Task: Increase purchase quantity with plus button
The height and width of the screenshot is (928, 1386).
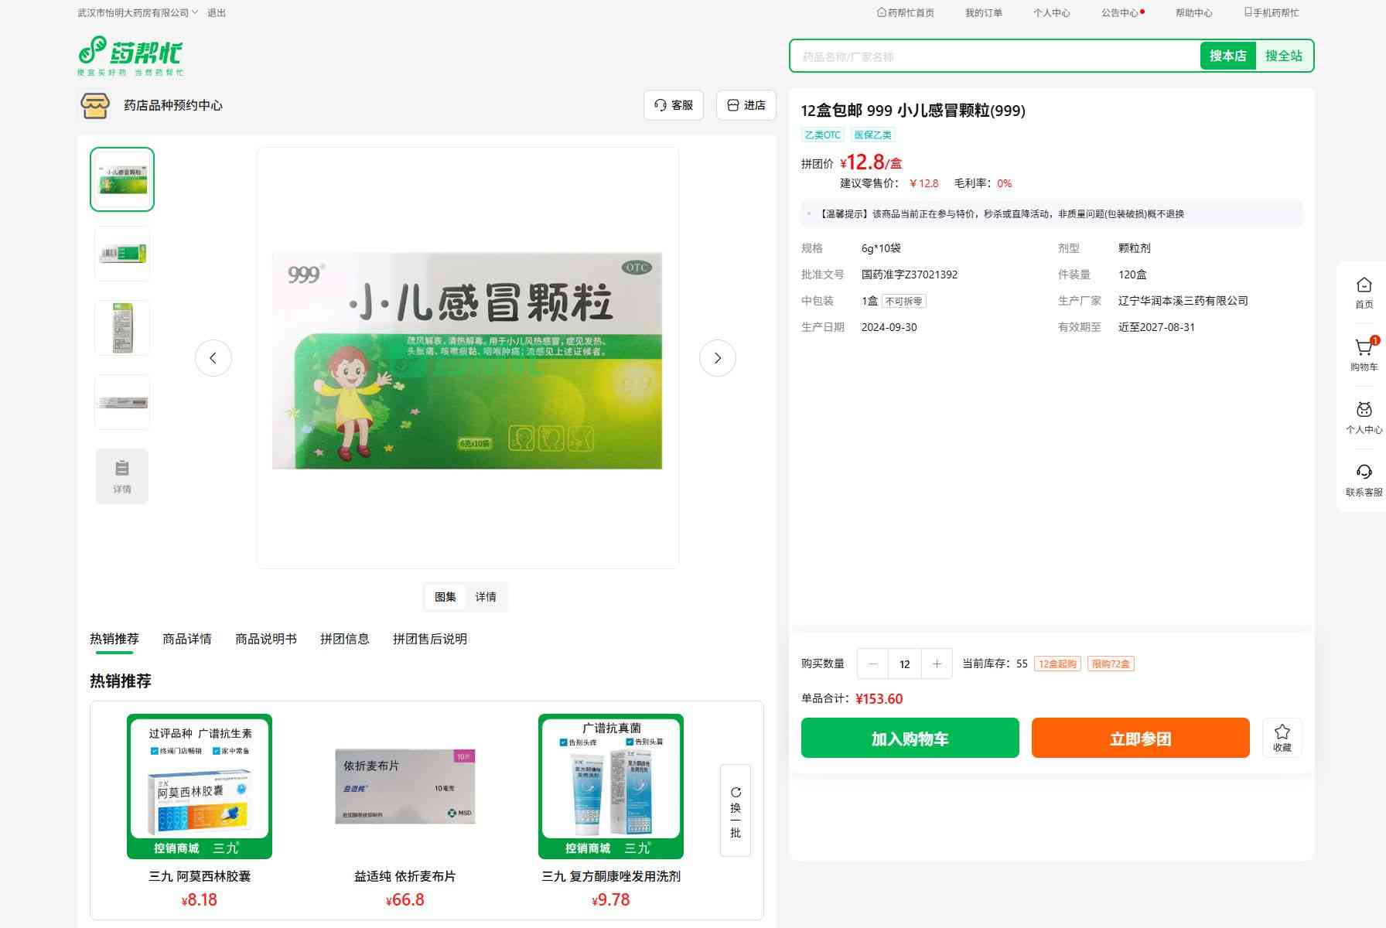Action: 937,664
